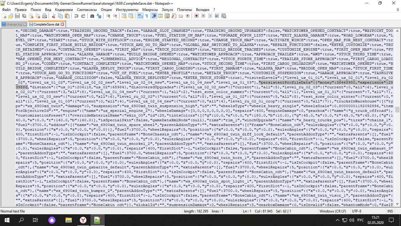Open Windows taskbar search

(x=21, y=220)
